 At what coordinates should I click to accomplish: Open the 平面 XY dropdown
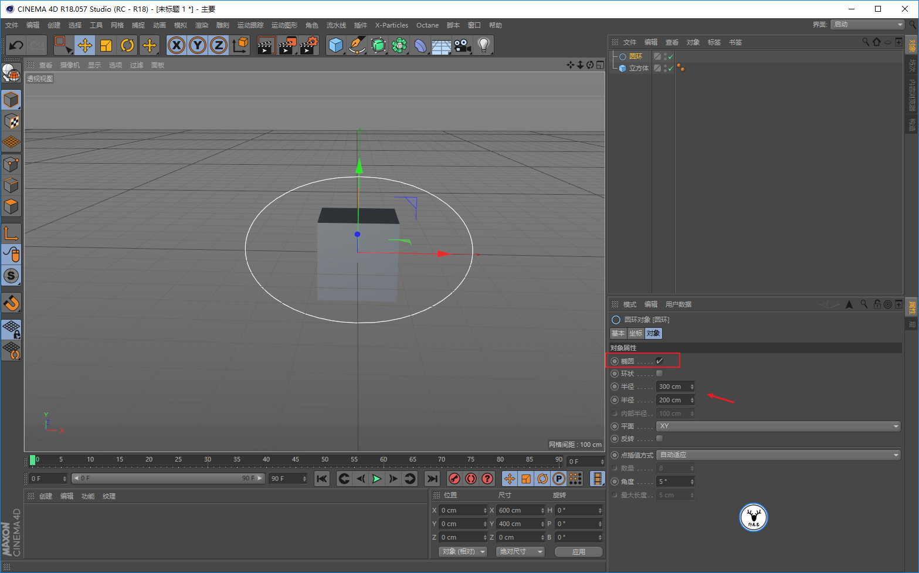tap(779, 426)
